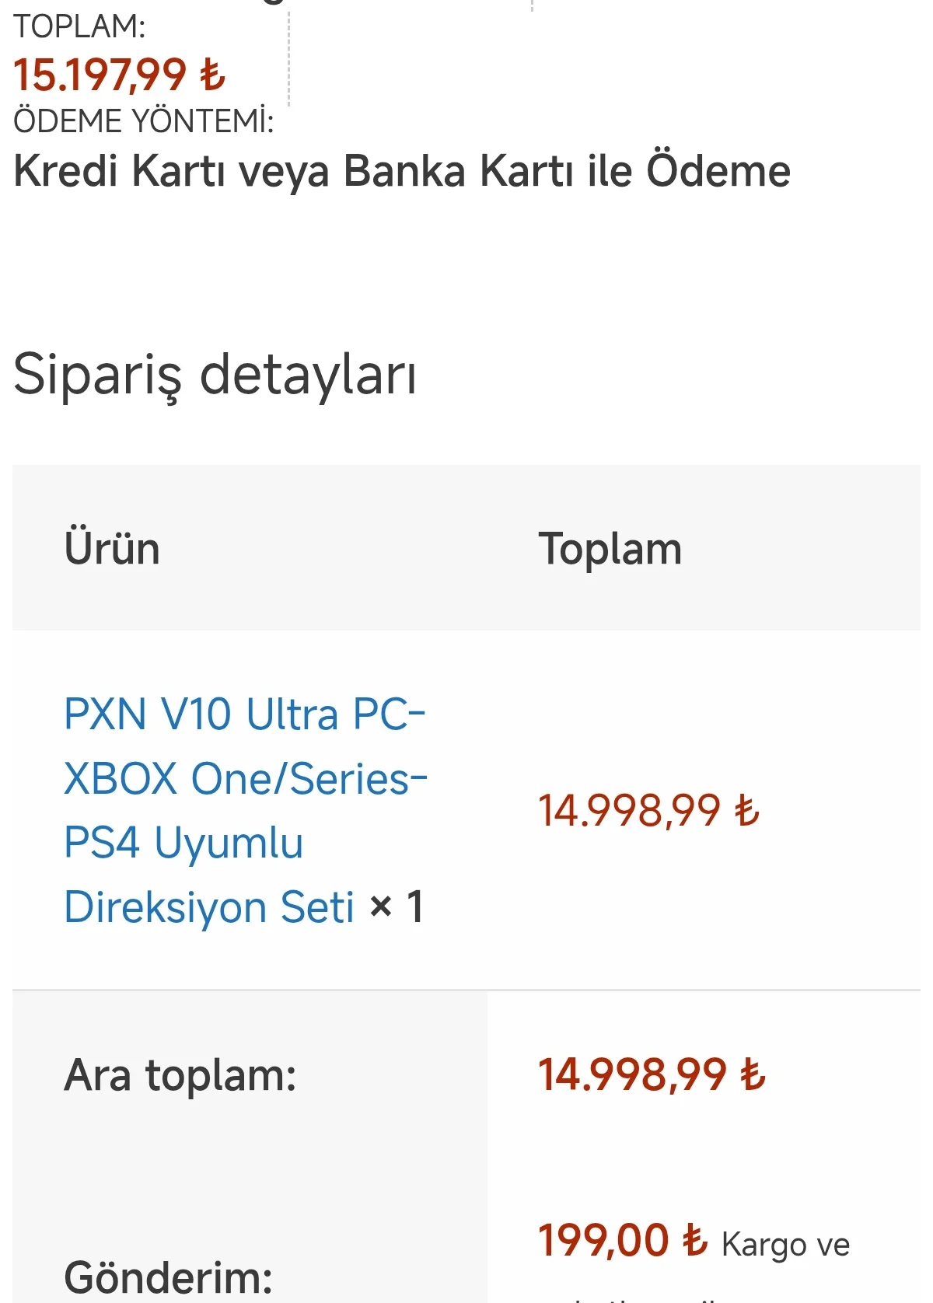Click the ÖDEME YÖNTEMİ: label
The image size is (933, 1303).
pos(144,121)
